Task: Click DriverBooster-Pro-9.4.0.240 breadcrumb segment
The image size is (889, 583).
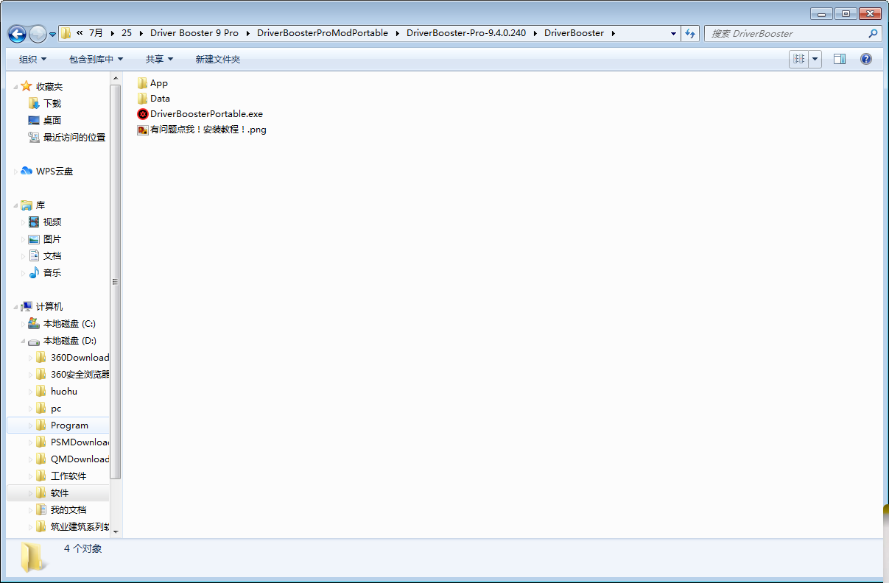Action: click(466, 33)
